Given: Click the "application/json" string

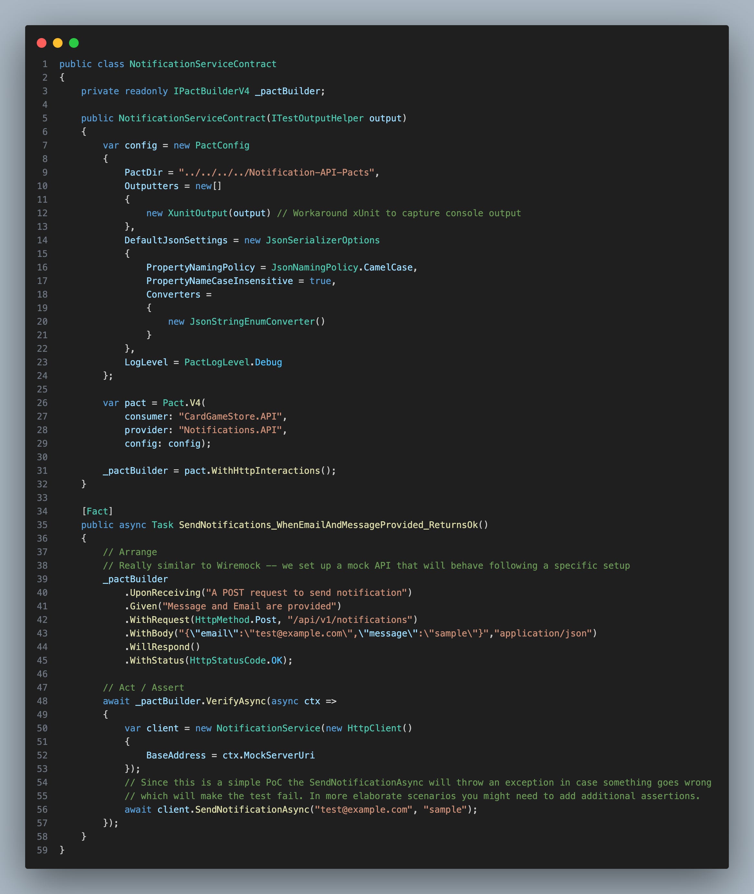Looking at the screenshot, I should pos(543,634).
